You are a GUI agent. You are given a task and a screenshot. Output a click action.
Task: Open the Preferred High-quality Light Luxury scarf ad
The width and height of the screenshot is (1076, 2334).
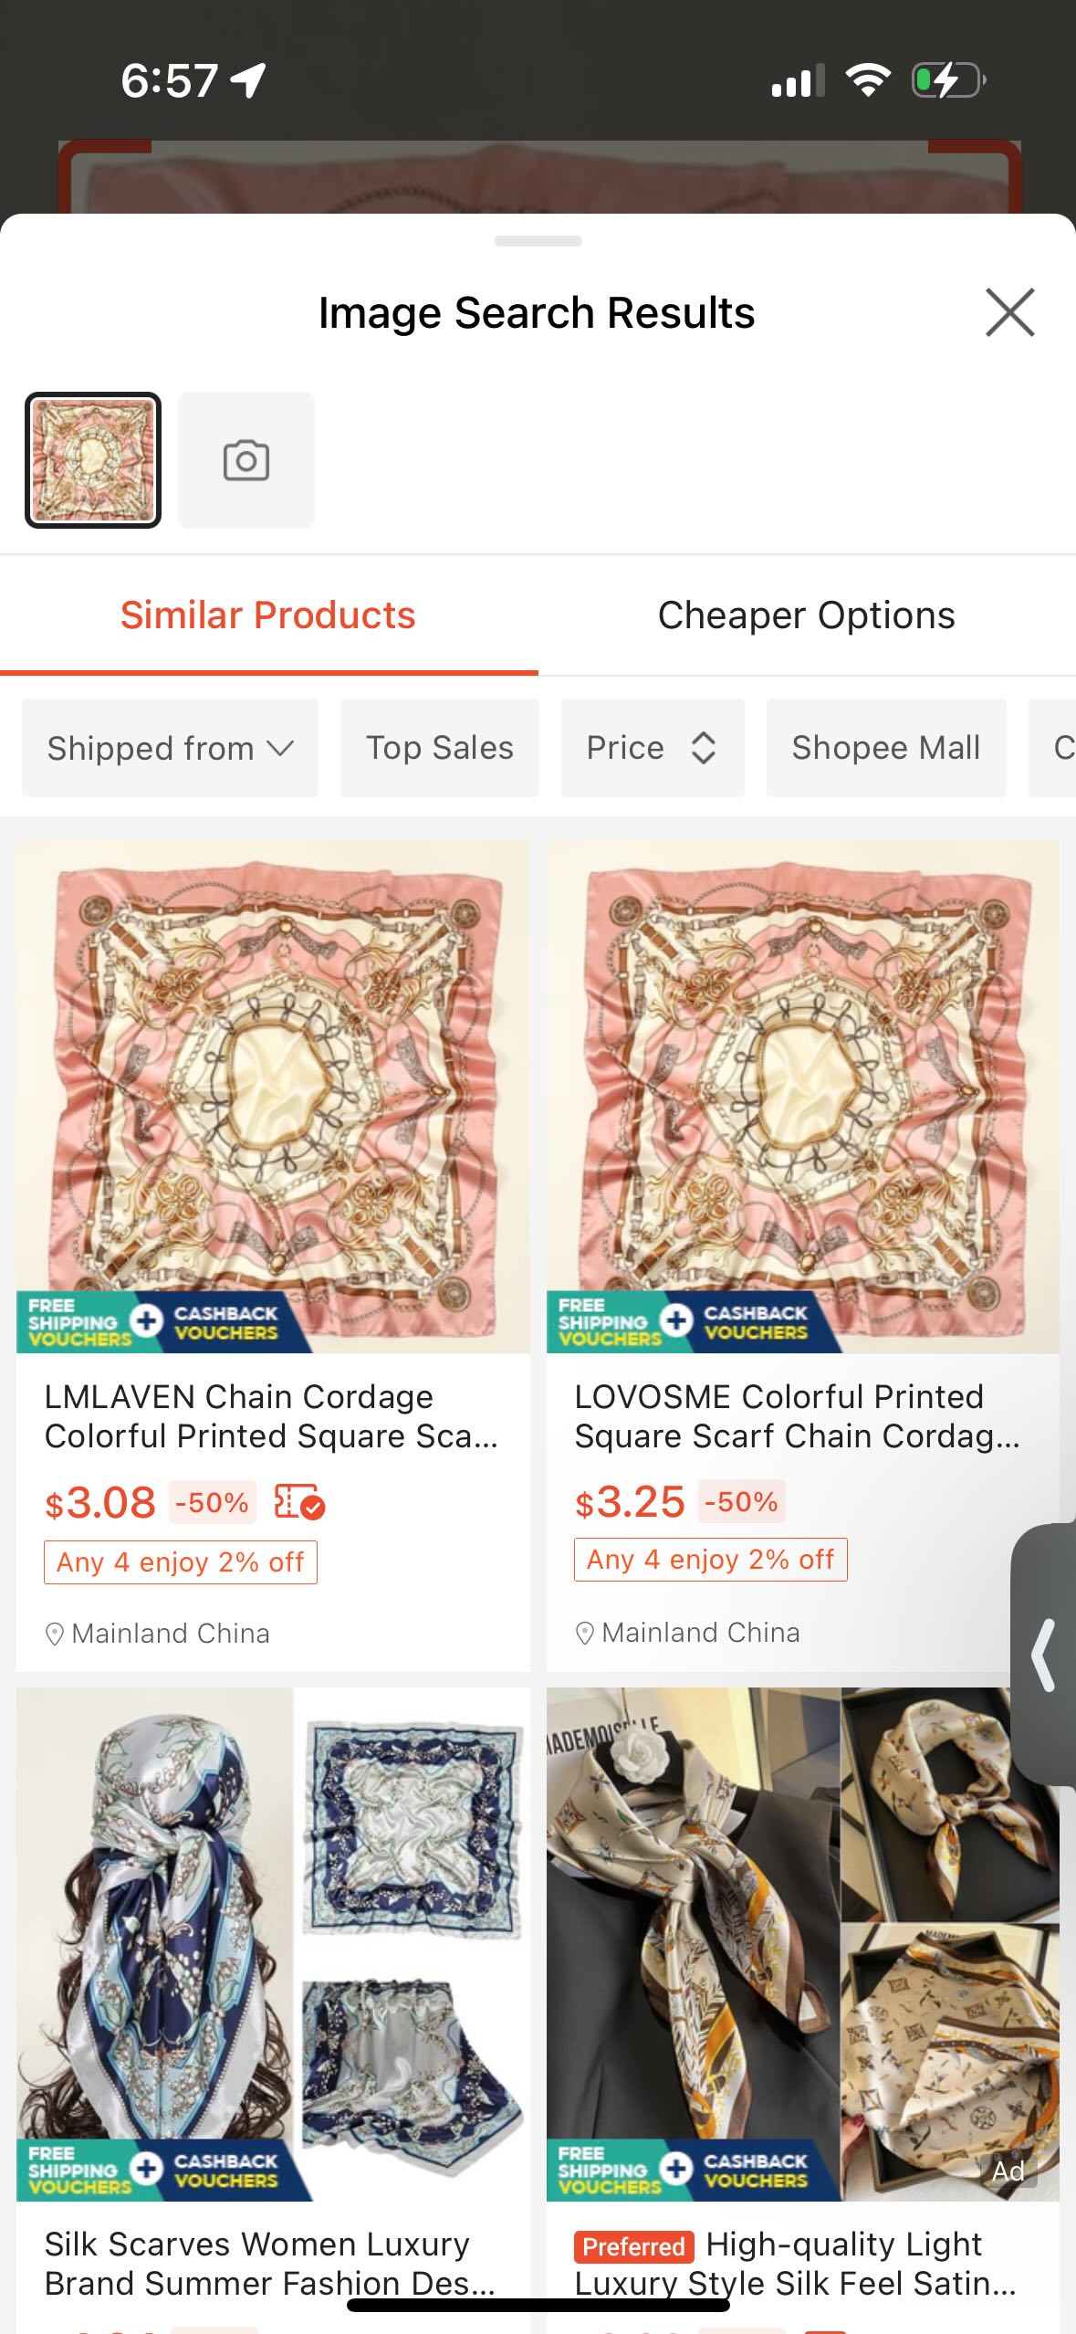(794, 2263)
